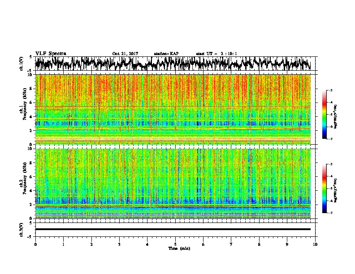Click the "start UT = 2 : 10: 1" text

pyautogui.click(x=216, y=54)
